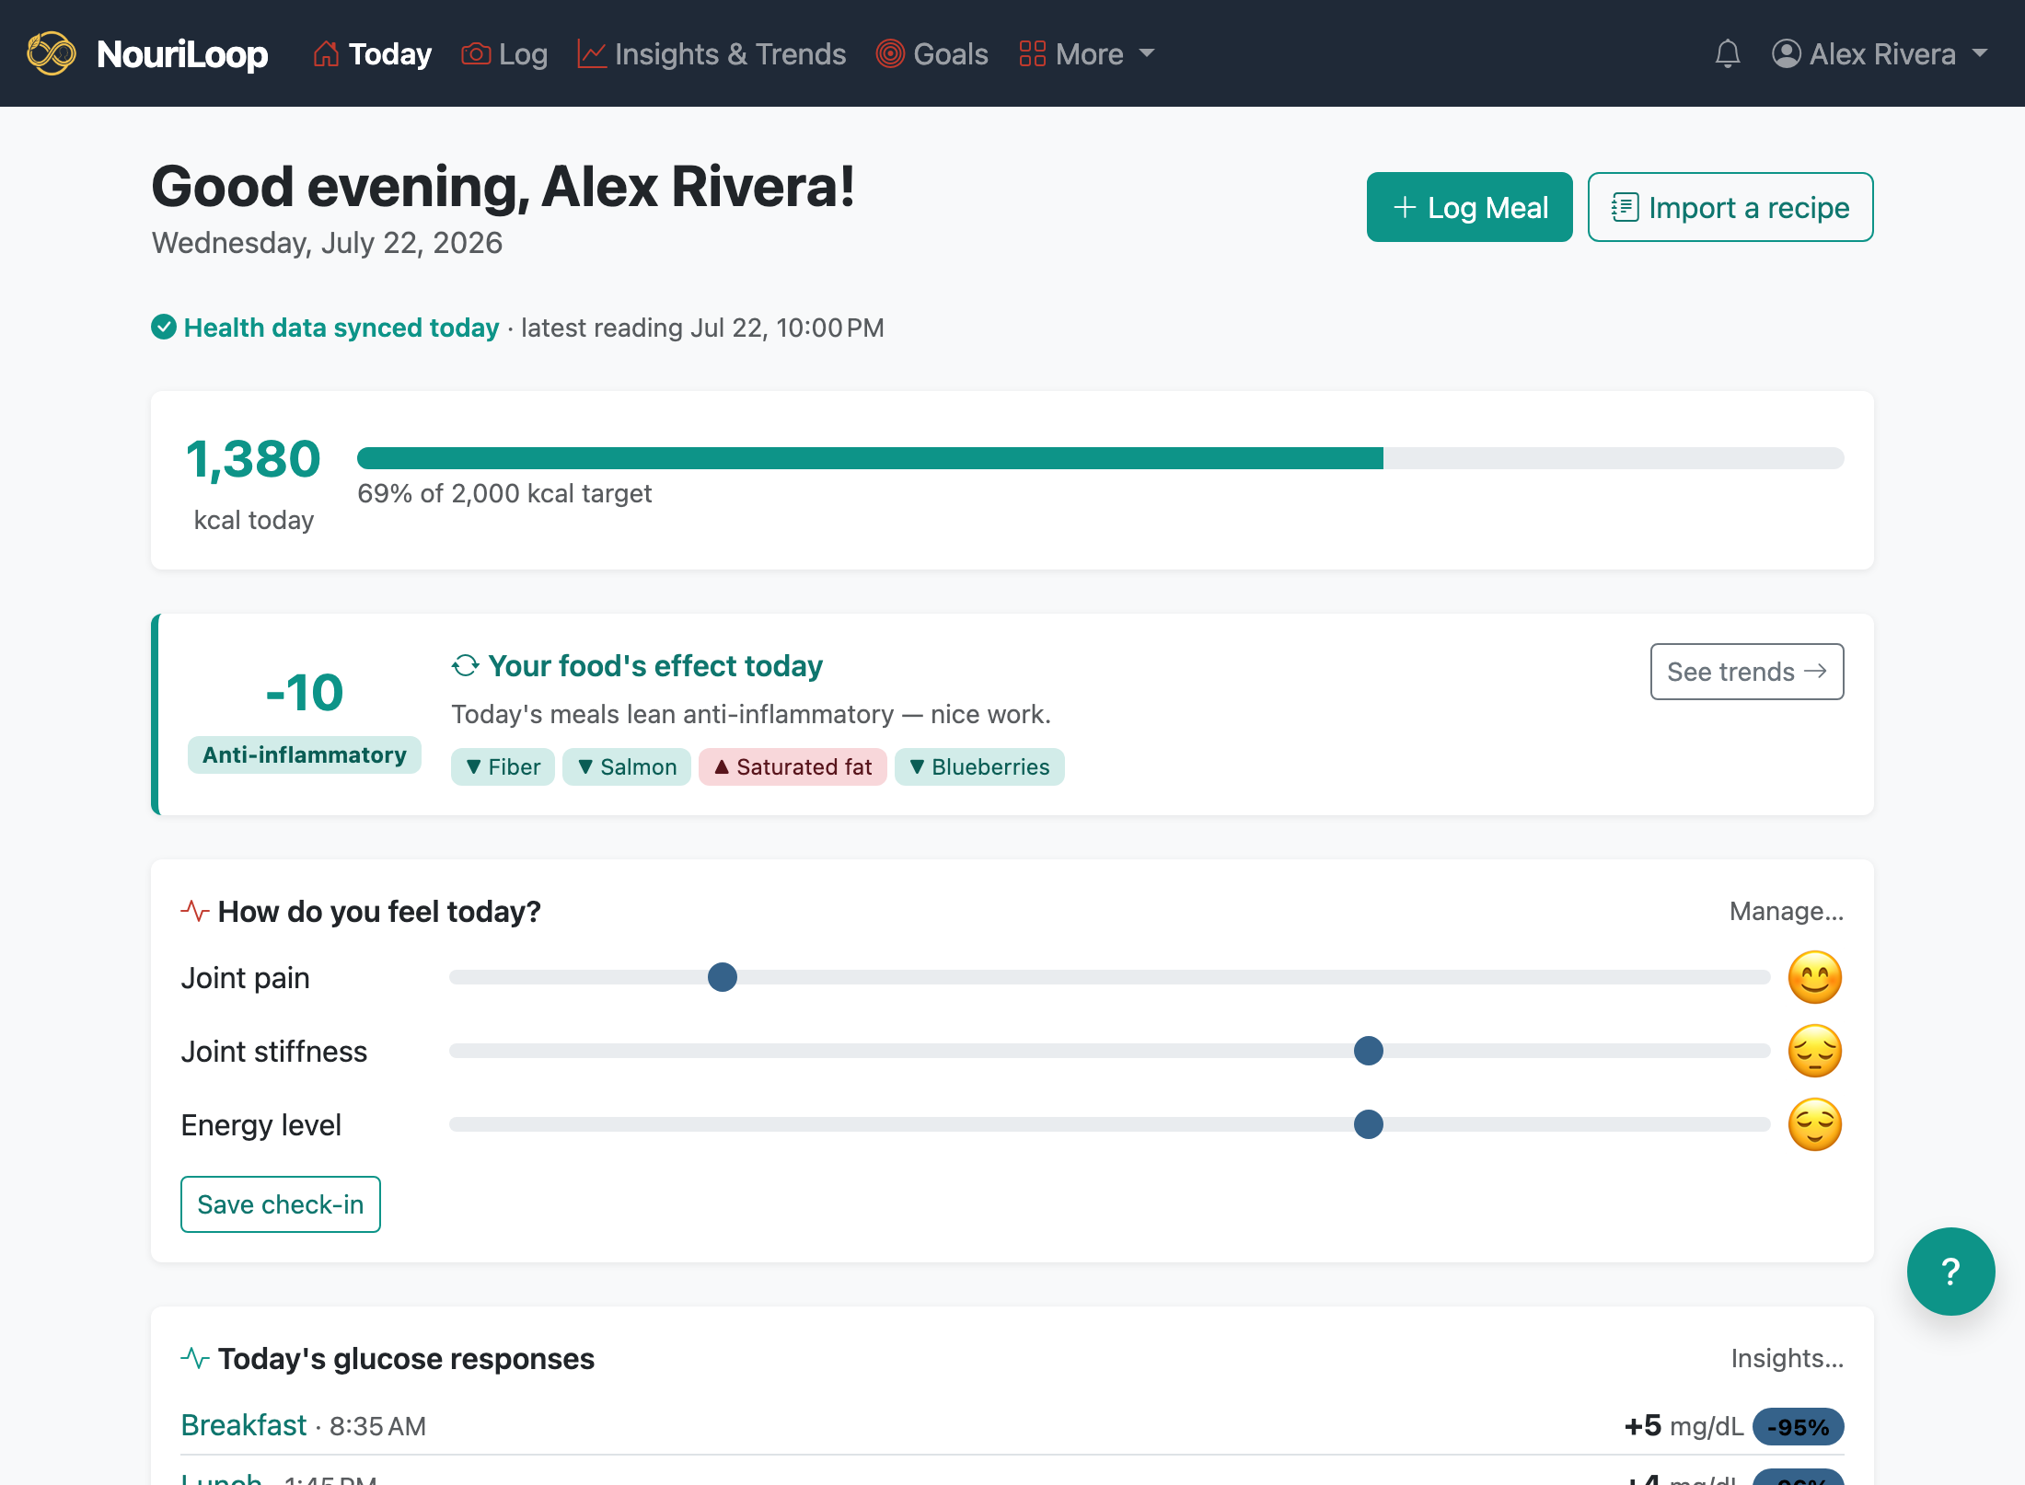Click Import a recipe button
The height and width of the screenshot is (1485, 2025).
coord(1730,207)
